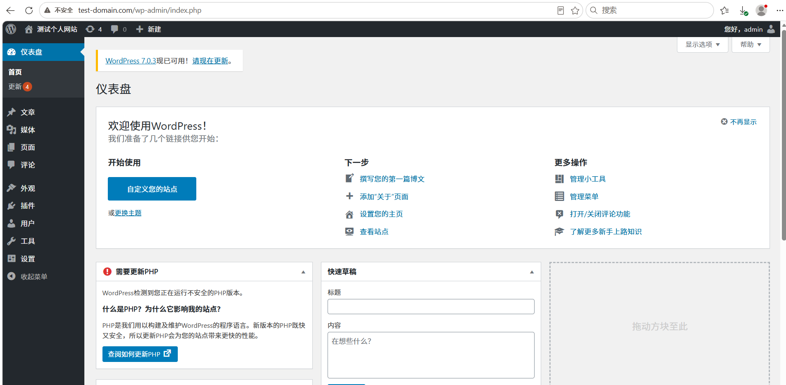786x385 pixels.
Task: Open the 外观 menu in sidebar
Action: click(43, 188)
